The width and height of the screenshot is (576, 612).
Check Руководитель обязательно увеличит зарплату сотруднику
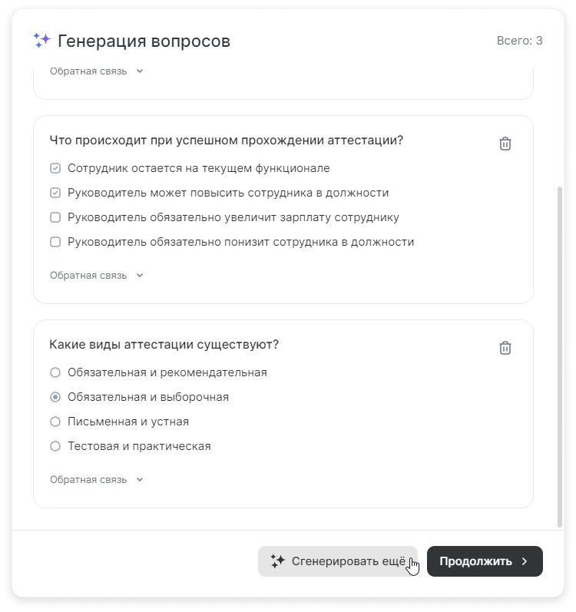[x=55, y=217]
